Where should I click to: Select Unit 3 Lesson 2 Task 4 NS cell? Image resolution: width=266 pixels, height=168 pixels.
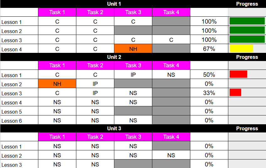(171, 155)
